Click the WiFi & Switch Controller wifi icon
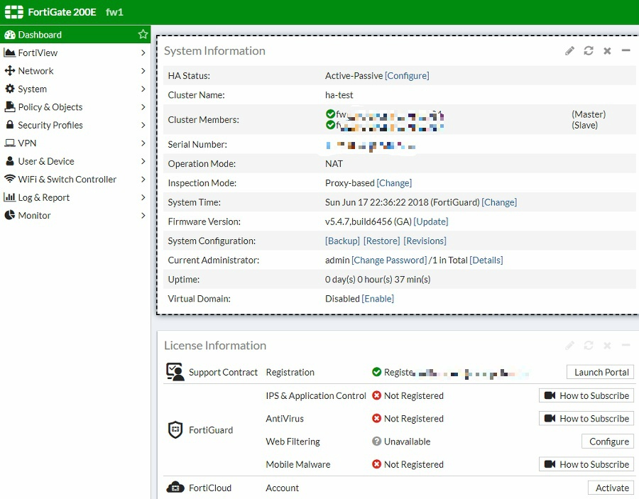The width and height of the screenshot is (639, 499). pos(10,179)
